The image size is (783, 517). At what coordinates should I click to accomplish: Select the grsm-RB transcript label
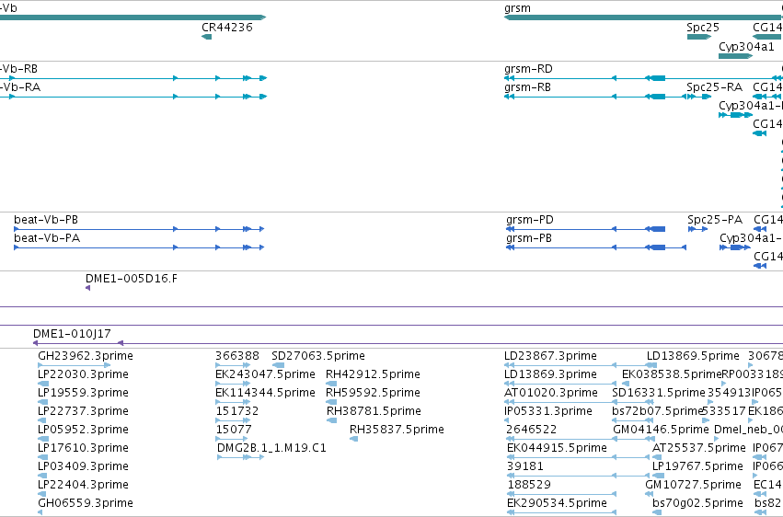(x=527, y=87)
